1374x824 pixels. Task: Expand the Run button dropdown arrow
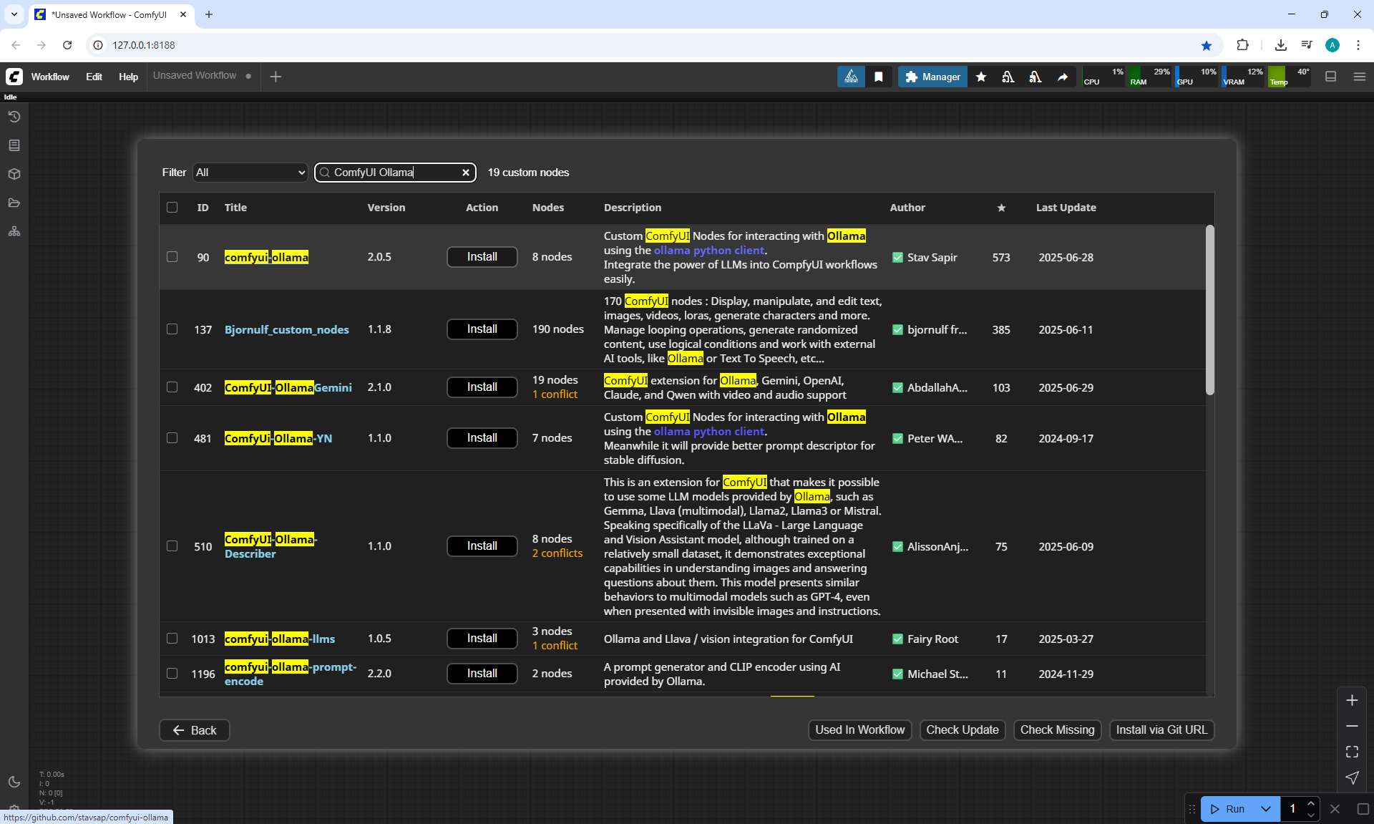pyautogui.click(x=1266, y=809)
